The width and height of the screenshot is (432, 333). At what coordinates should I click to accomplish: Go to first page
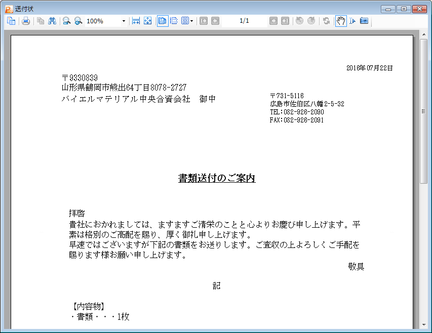click(x=204, y=21)
